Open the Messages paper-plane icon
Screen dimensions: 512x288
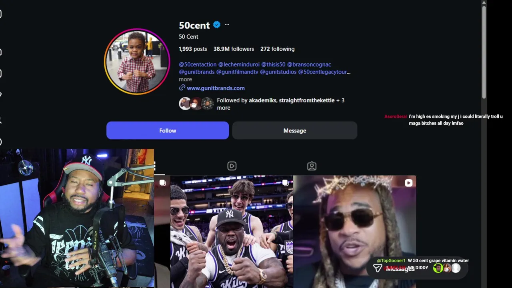[377, 268]
